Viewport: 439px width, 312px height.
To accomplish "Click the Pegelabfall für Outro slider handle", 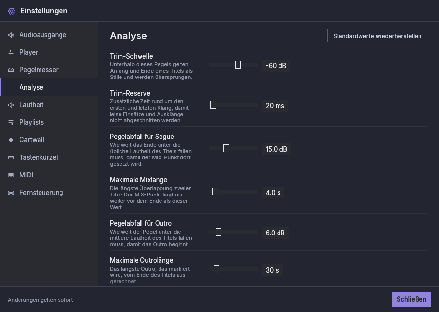I will [219, 232].
